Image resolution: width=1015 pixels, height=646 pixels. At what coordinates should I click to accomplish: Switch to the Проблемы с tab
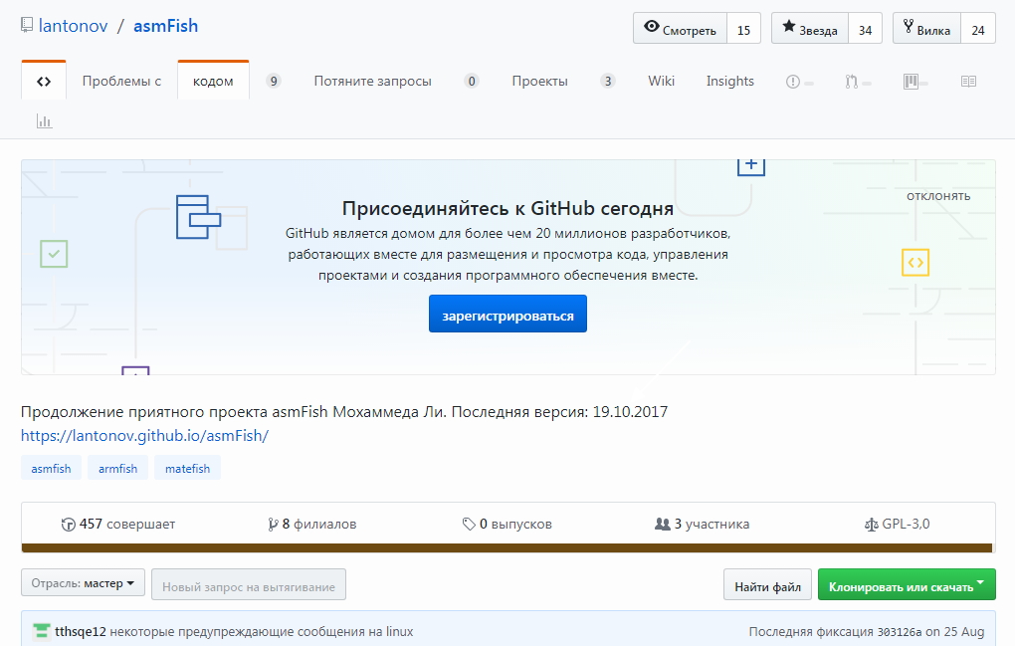pos(121,81)
